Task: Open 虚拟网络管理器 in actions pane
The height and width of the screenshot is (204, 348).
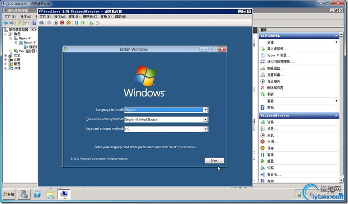Action: coord(280,62)
